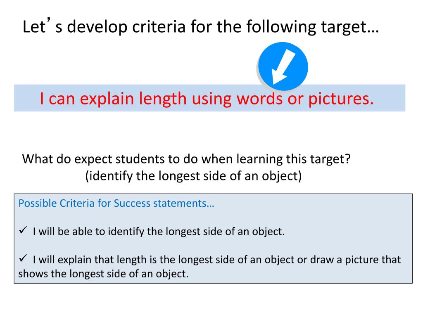Select the 'Possible Criteria for Success statements…' heading

pos(116,203)
